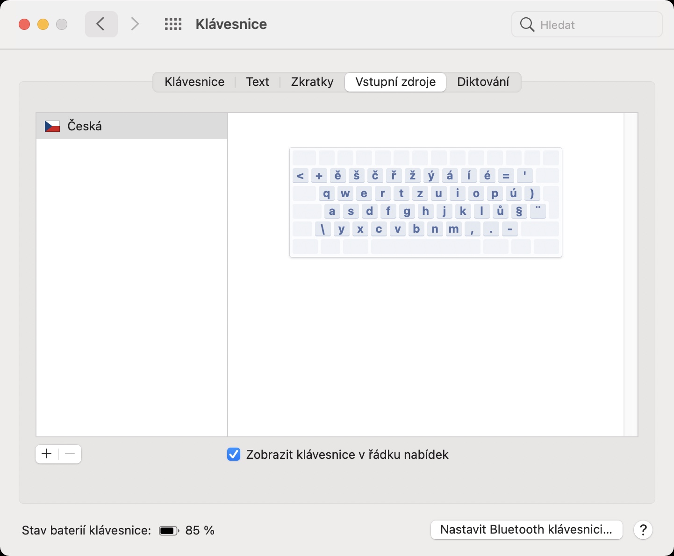Screen dimensions: 674x556
Task: Click 'Stav baterií klávesnice:' label
Action: (86, 530)
